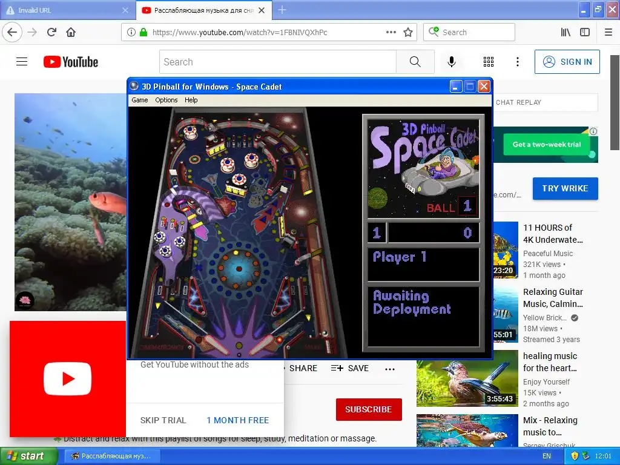Viewport: 620px width, 465px height.
Task: Click the Windows start button
Action: (28, 456)
